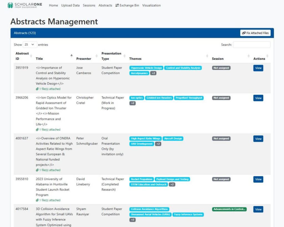Sort by Themes column arrows

207,56
